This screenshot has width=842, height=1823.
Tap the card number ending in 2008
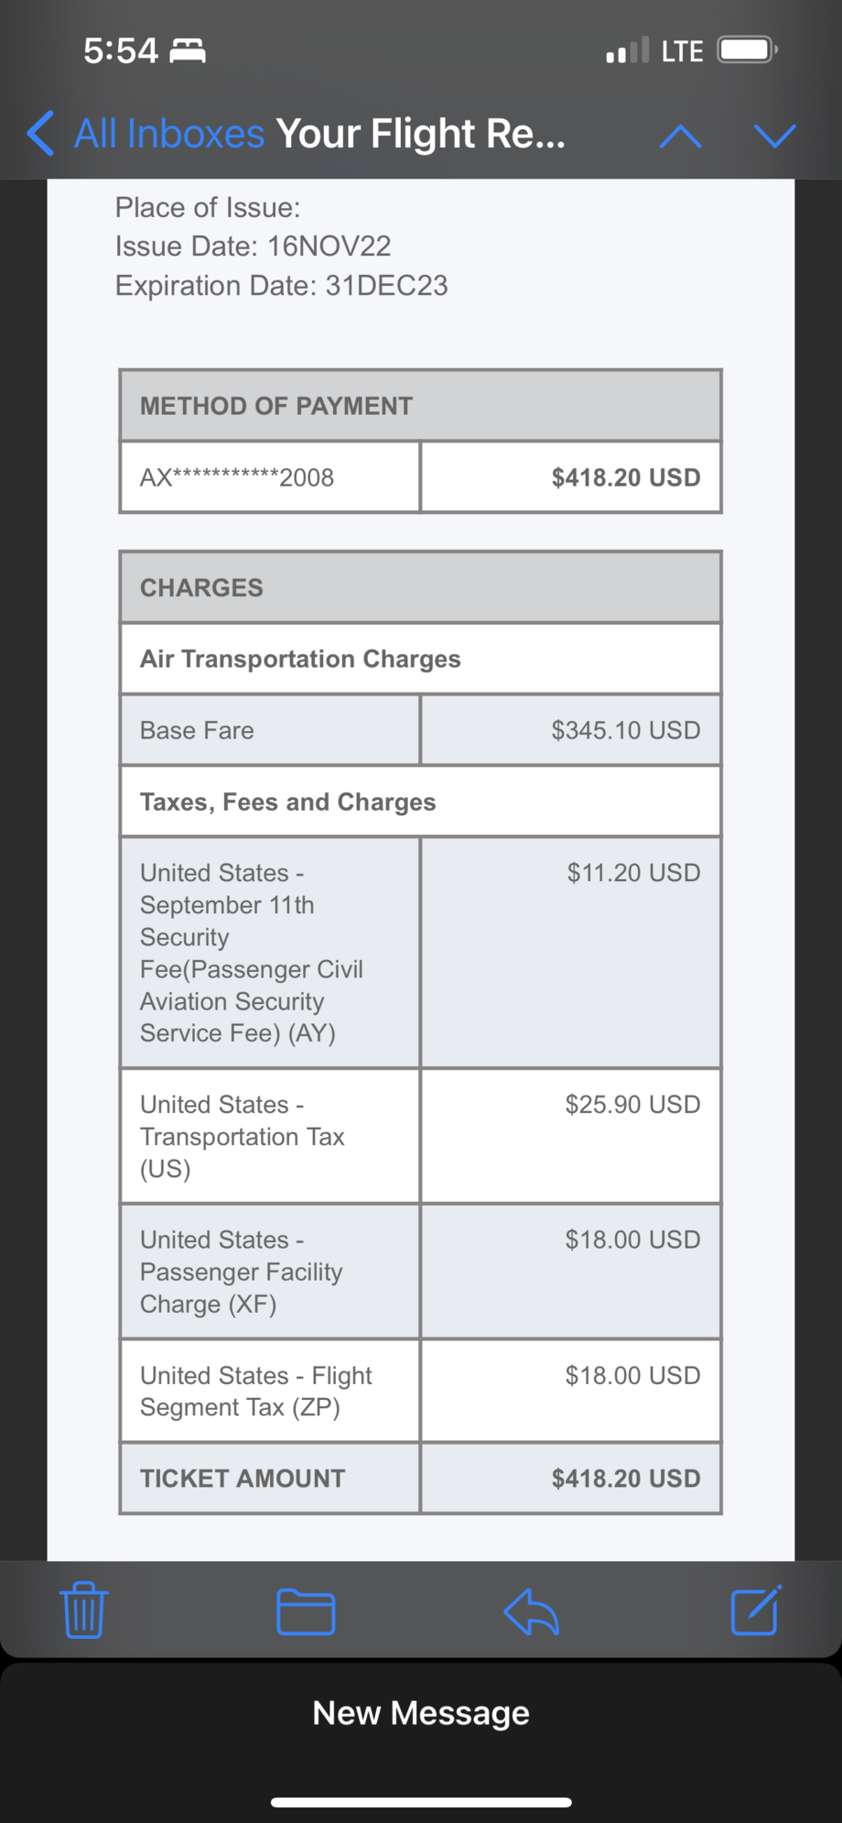pyautogui.click(x=237, y=477)
